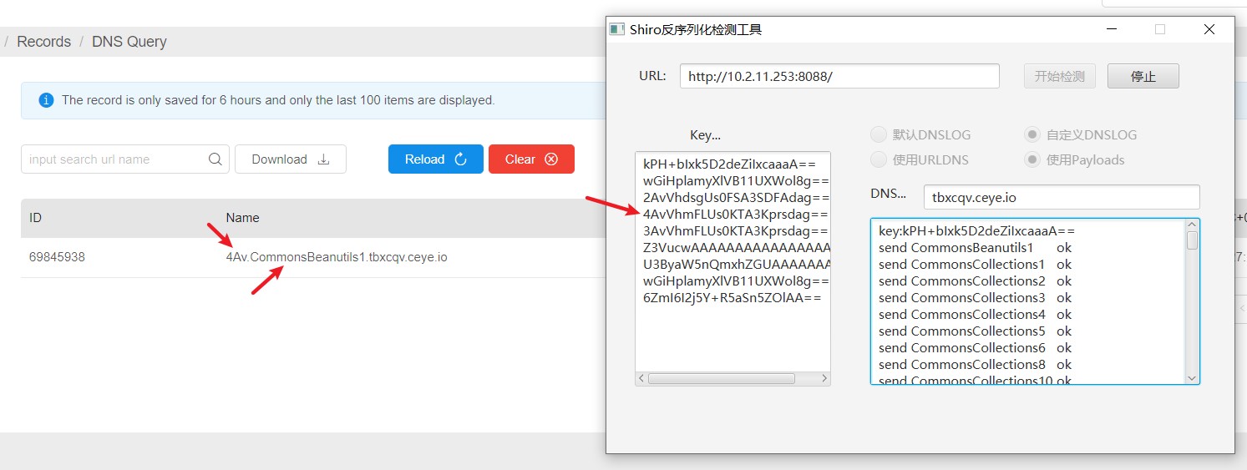Click the Records breadcrumb link
The height and width of the screenshot is (470, 1247).
[x=43, y=42]
